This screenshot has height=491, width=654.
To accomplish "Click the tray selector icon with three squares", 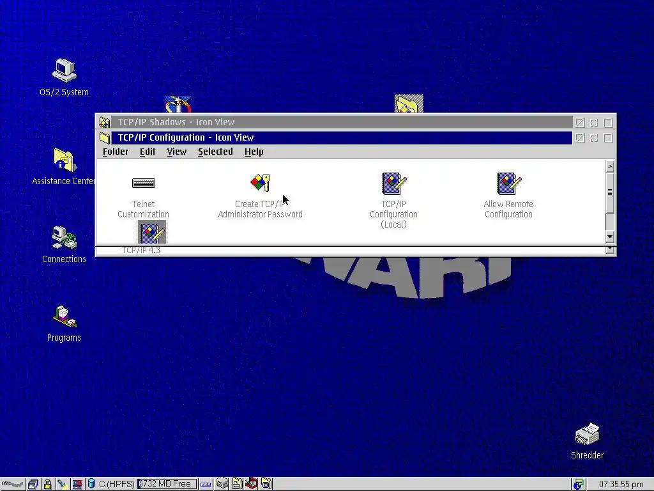I will click(206, 485).
